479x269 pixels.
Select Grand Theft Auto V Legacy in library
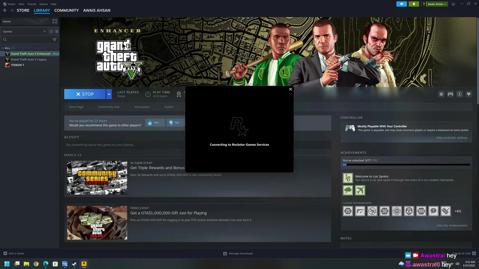(x=30, y=59)
